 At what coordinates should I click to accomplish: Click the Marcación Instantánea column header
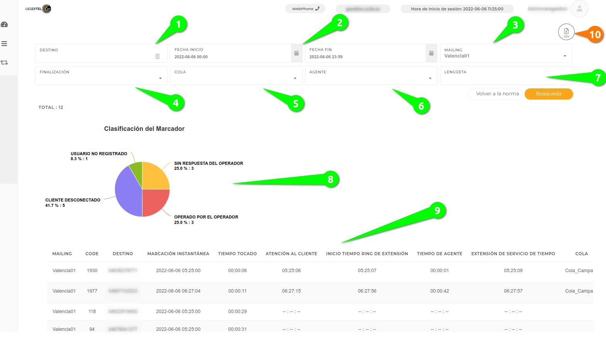coord(178,254)
